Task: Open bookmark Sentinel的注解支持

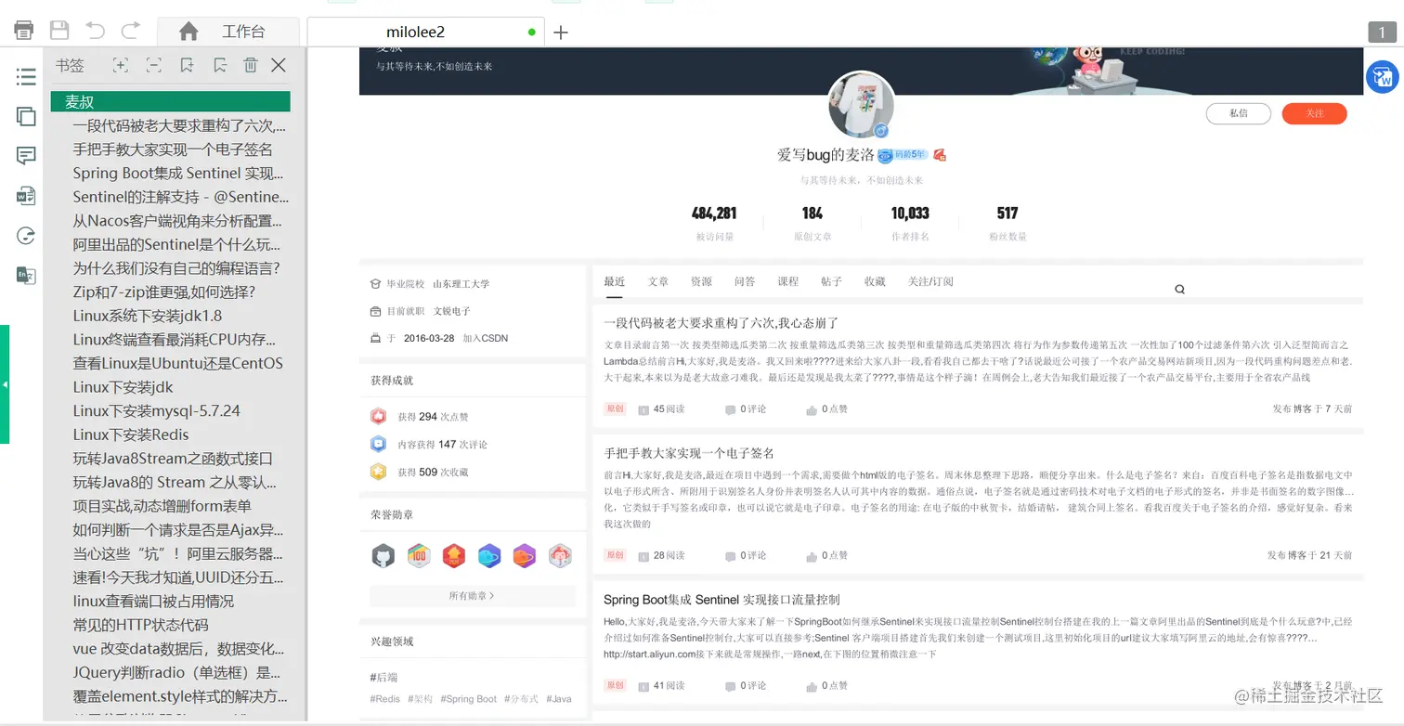Action: coord(181,197)
